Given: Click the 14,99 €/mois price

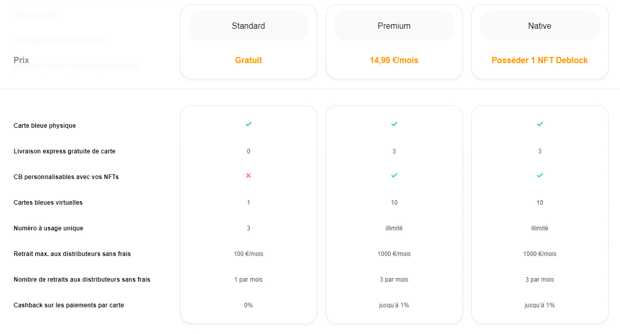Looking at the screenshot, I should point(394,61).
